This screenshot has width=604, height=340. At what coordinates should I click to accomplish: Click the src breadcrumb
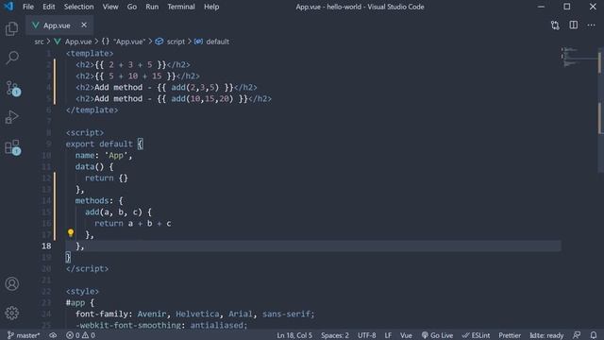point(39,42)
